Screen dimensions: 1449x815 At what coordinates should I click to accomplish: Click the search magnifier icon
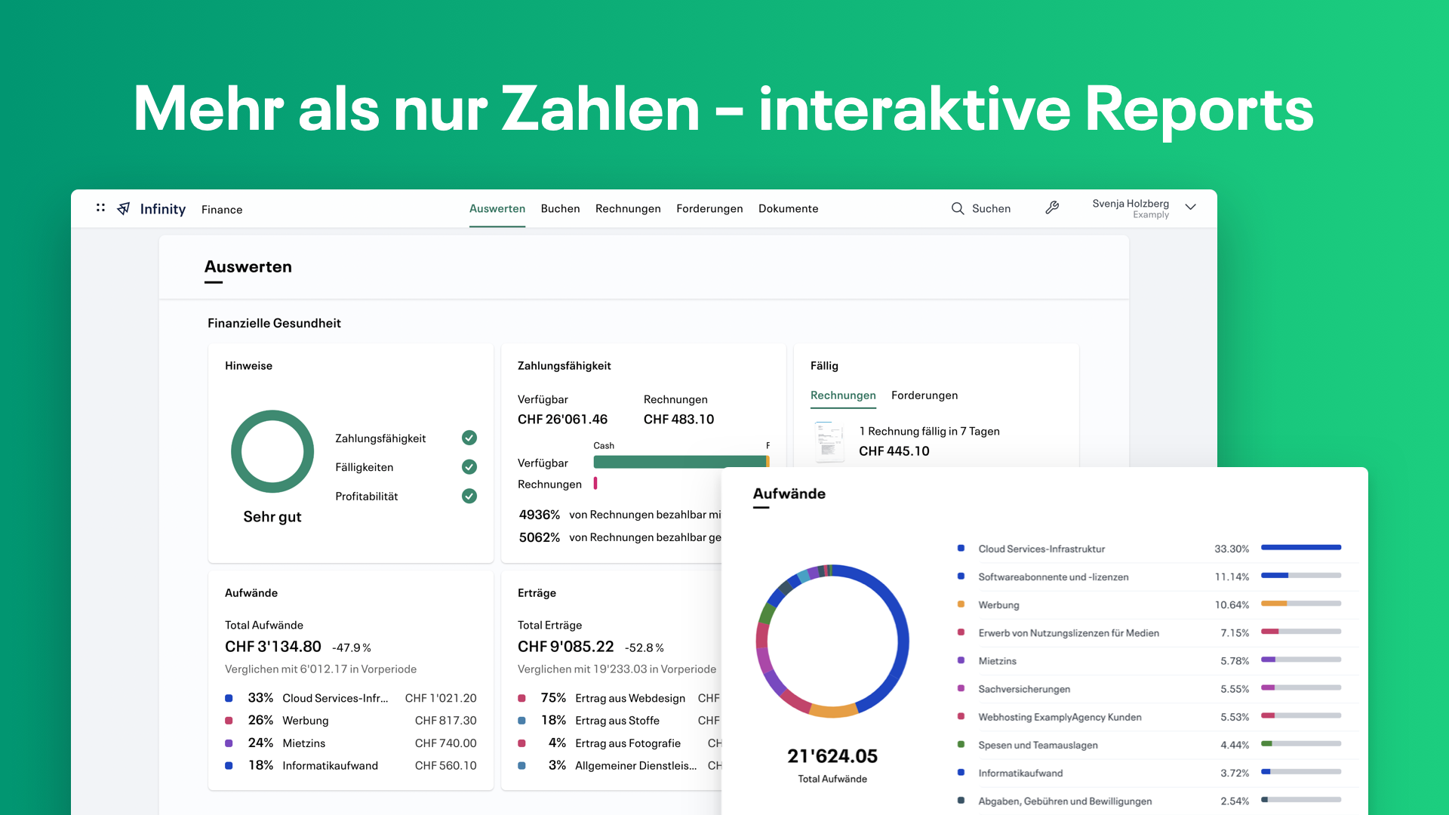click(957, 208)
